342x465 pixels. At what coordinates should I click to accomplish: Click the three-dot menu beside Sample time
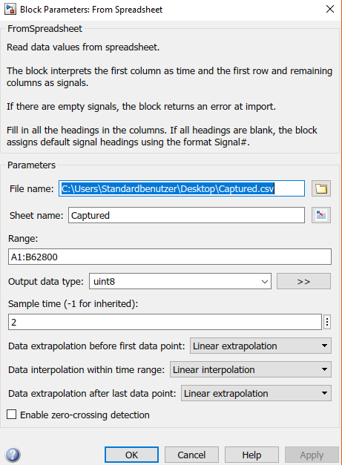click(327, 322)
